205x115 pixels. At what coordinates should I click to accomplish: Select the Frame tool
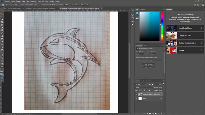point(2,25)
